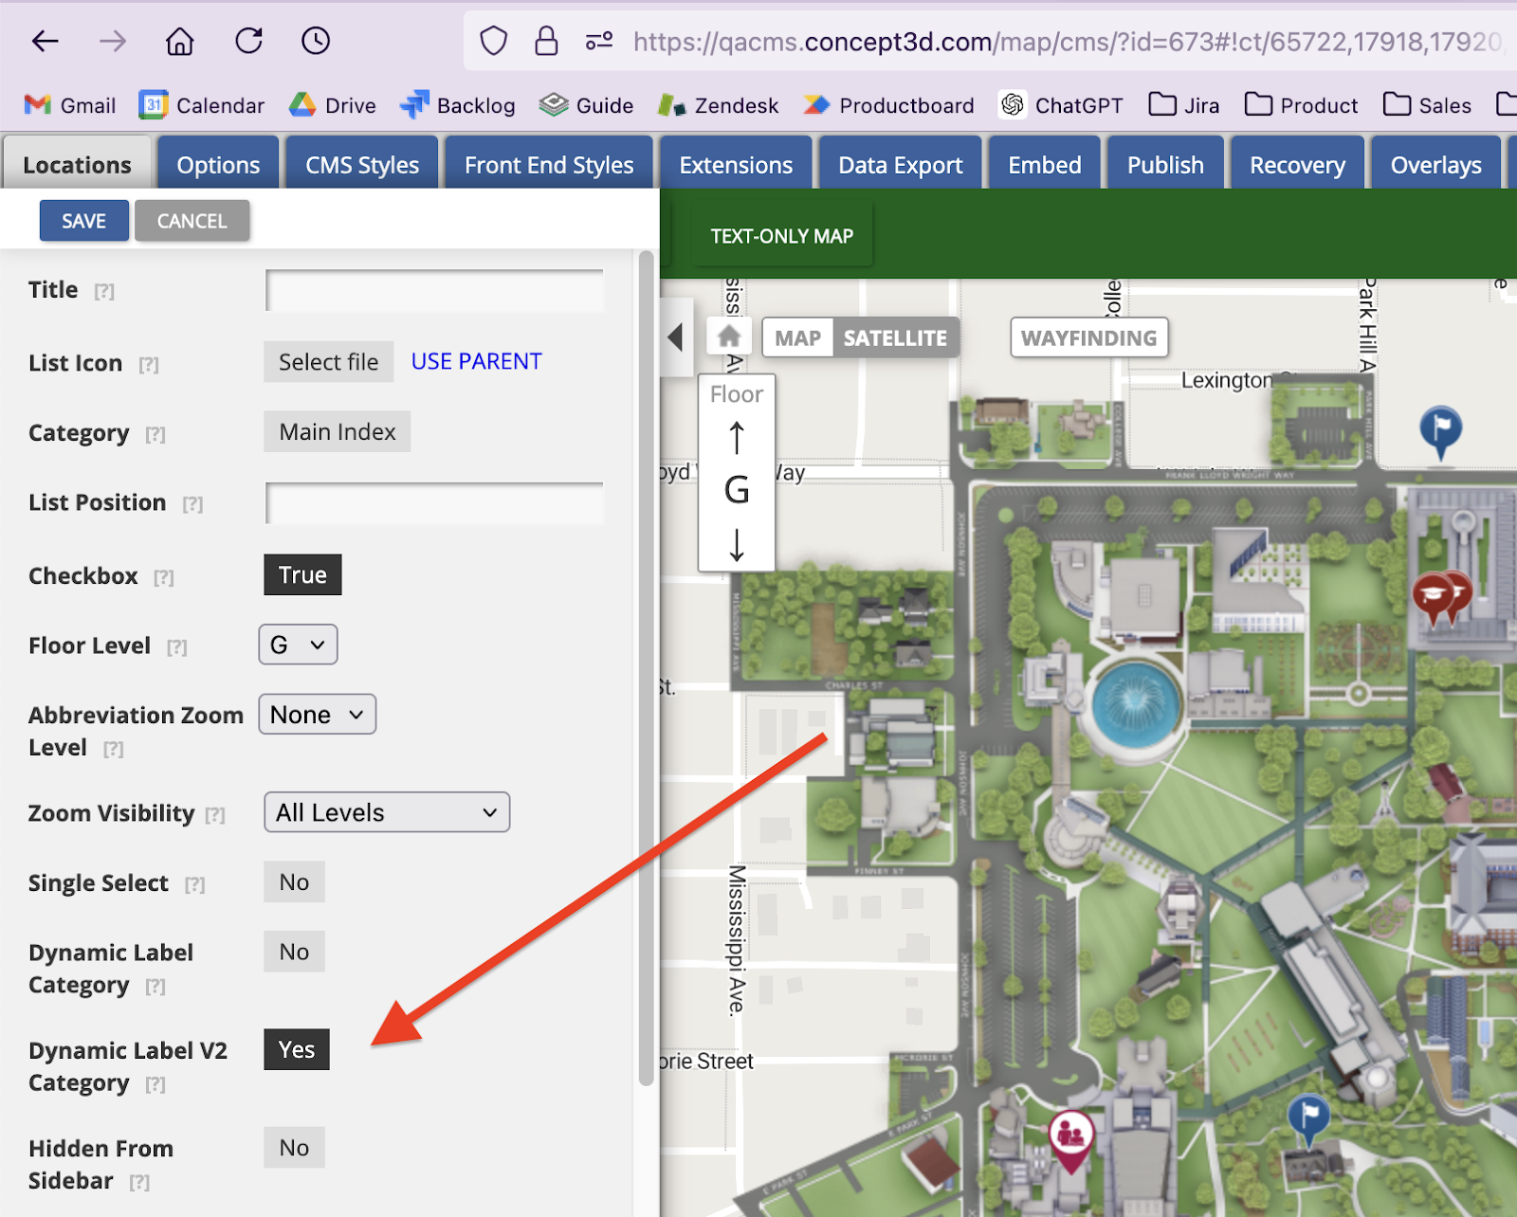Viewport: 1517px width, 1217px height.
Task: Switch to the CMS Styles tab
Action: (x=361, y=165)
